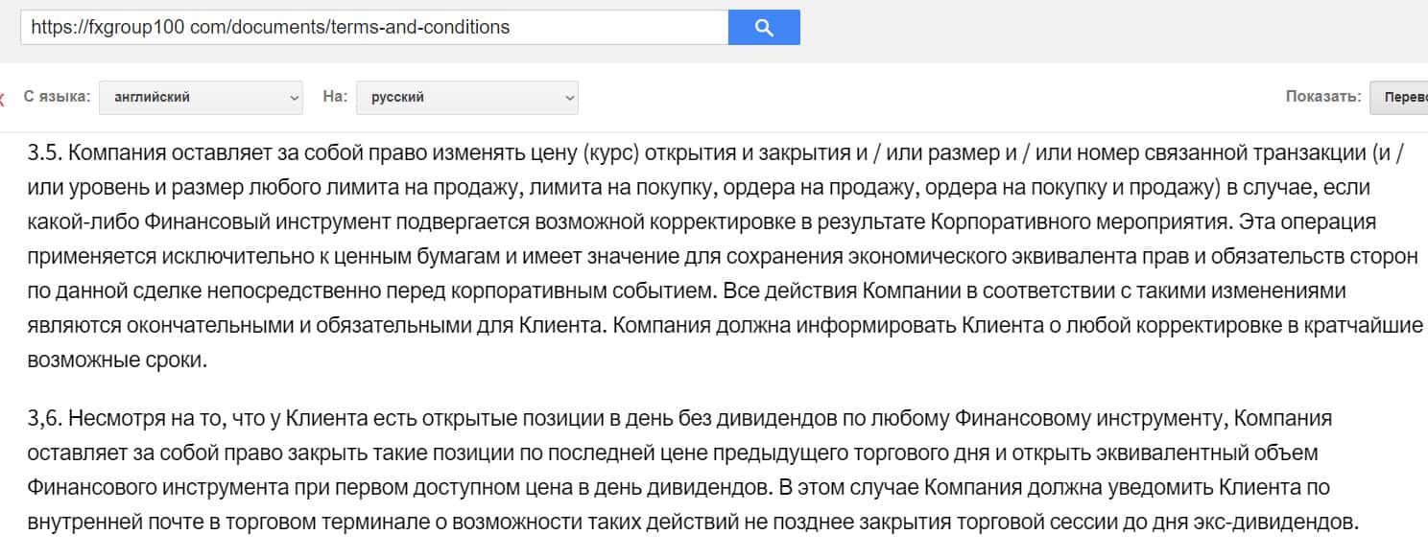Click the word "кратчайшие"
Viewport: 1428px width, 558px height.
pos(1371,326)
